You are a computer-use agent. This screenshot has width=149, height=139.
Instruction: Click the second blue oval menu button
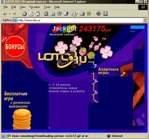(94, 82)
